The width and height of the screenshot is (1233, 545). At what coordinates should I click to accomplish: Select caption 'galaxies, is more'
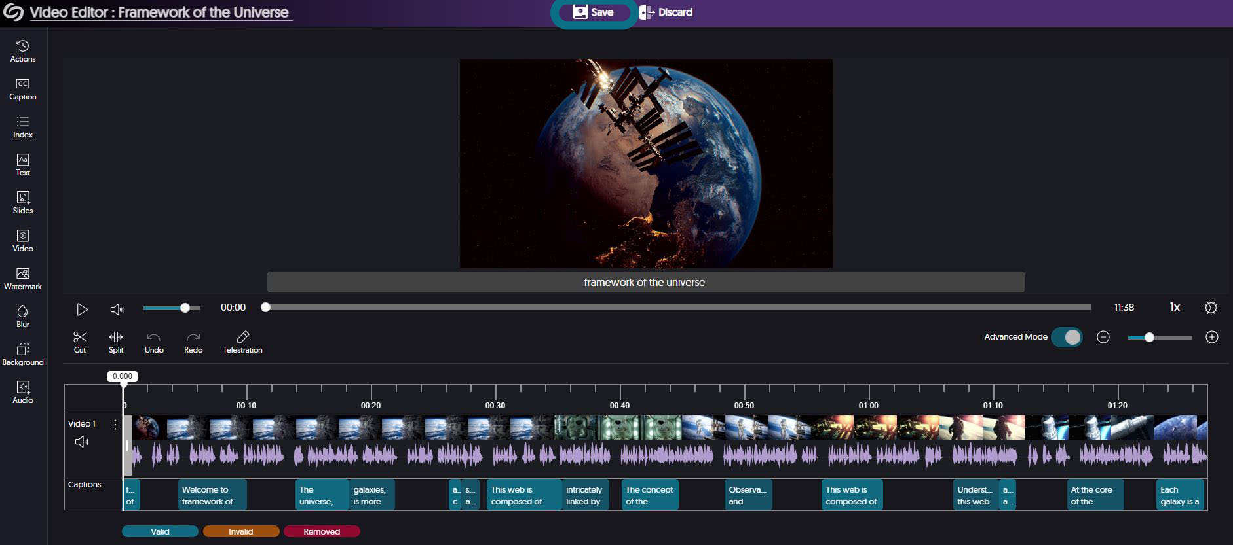[x=371, y=495]
